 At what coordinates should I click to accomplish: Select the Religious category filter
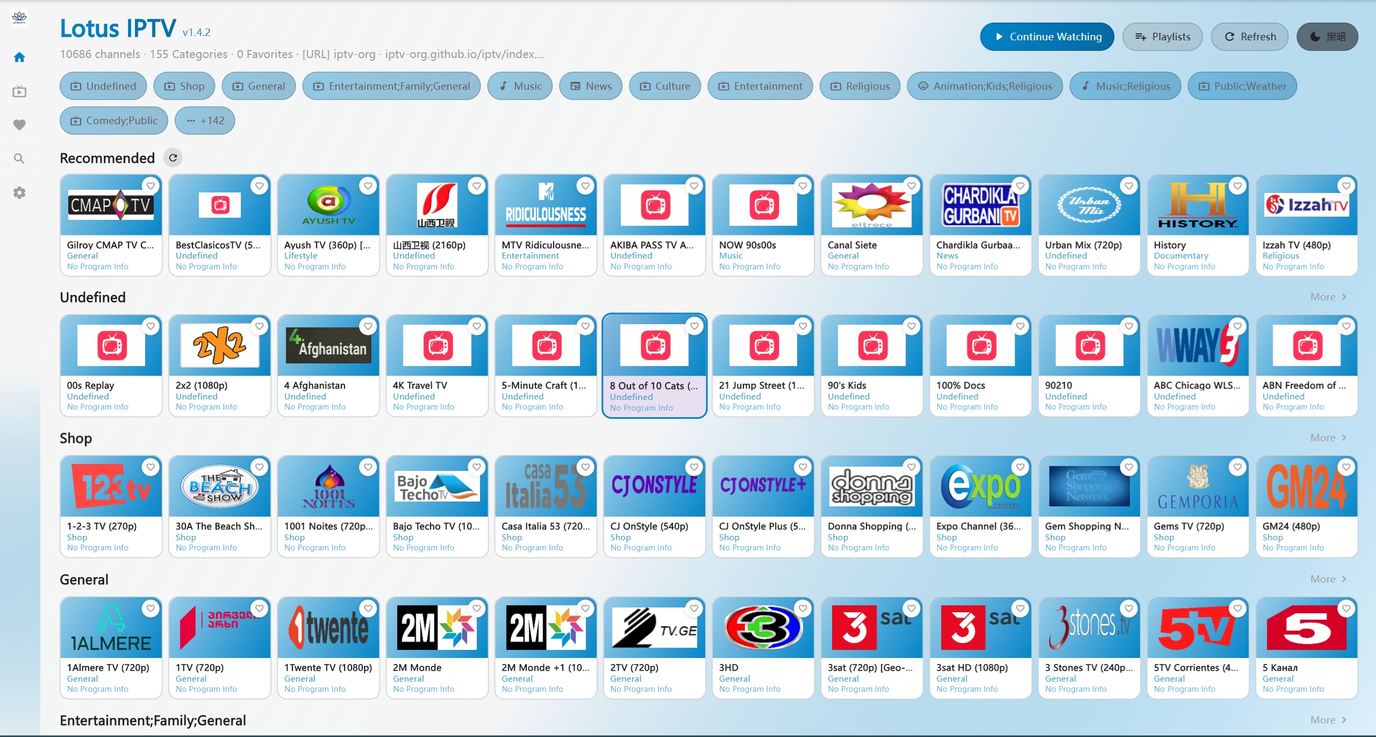point(859,85)
